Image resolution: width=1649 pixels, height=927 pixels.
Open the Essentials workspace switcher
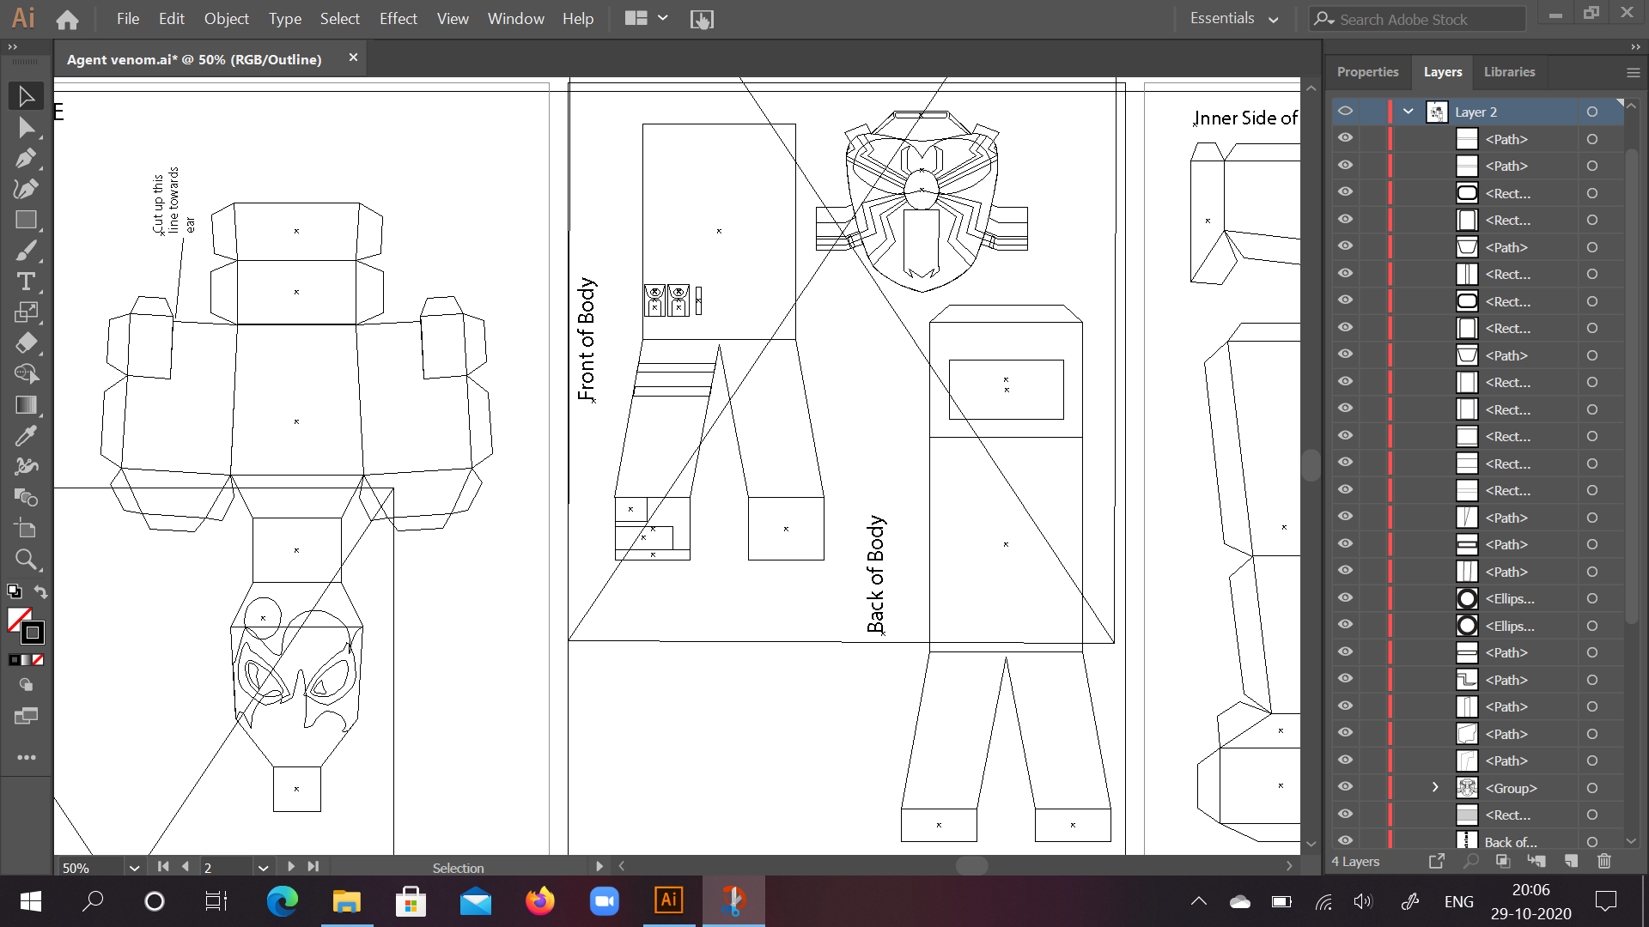(x=1233, y=19)
